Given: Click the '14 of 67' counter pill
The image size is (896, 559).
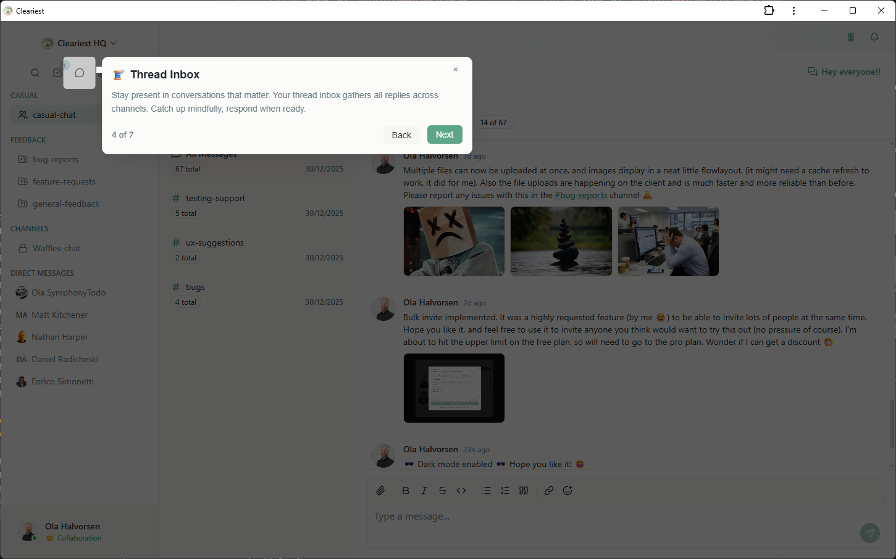Looking at the screenshot, I should tap(493, 122).
